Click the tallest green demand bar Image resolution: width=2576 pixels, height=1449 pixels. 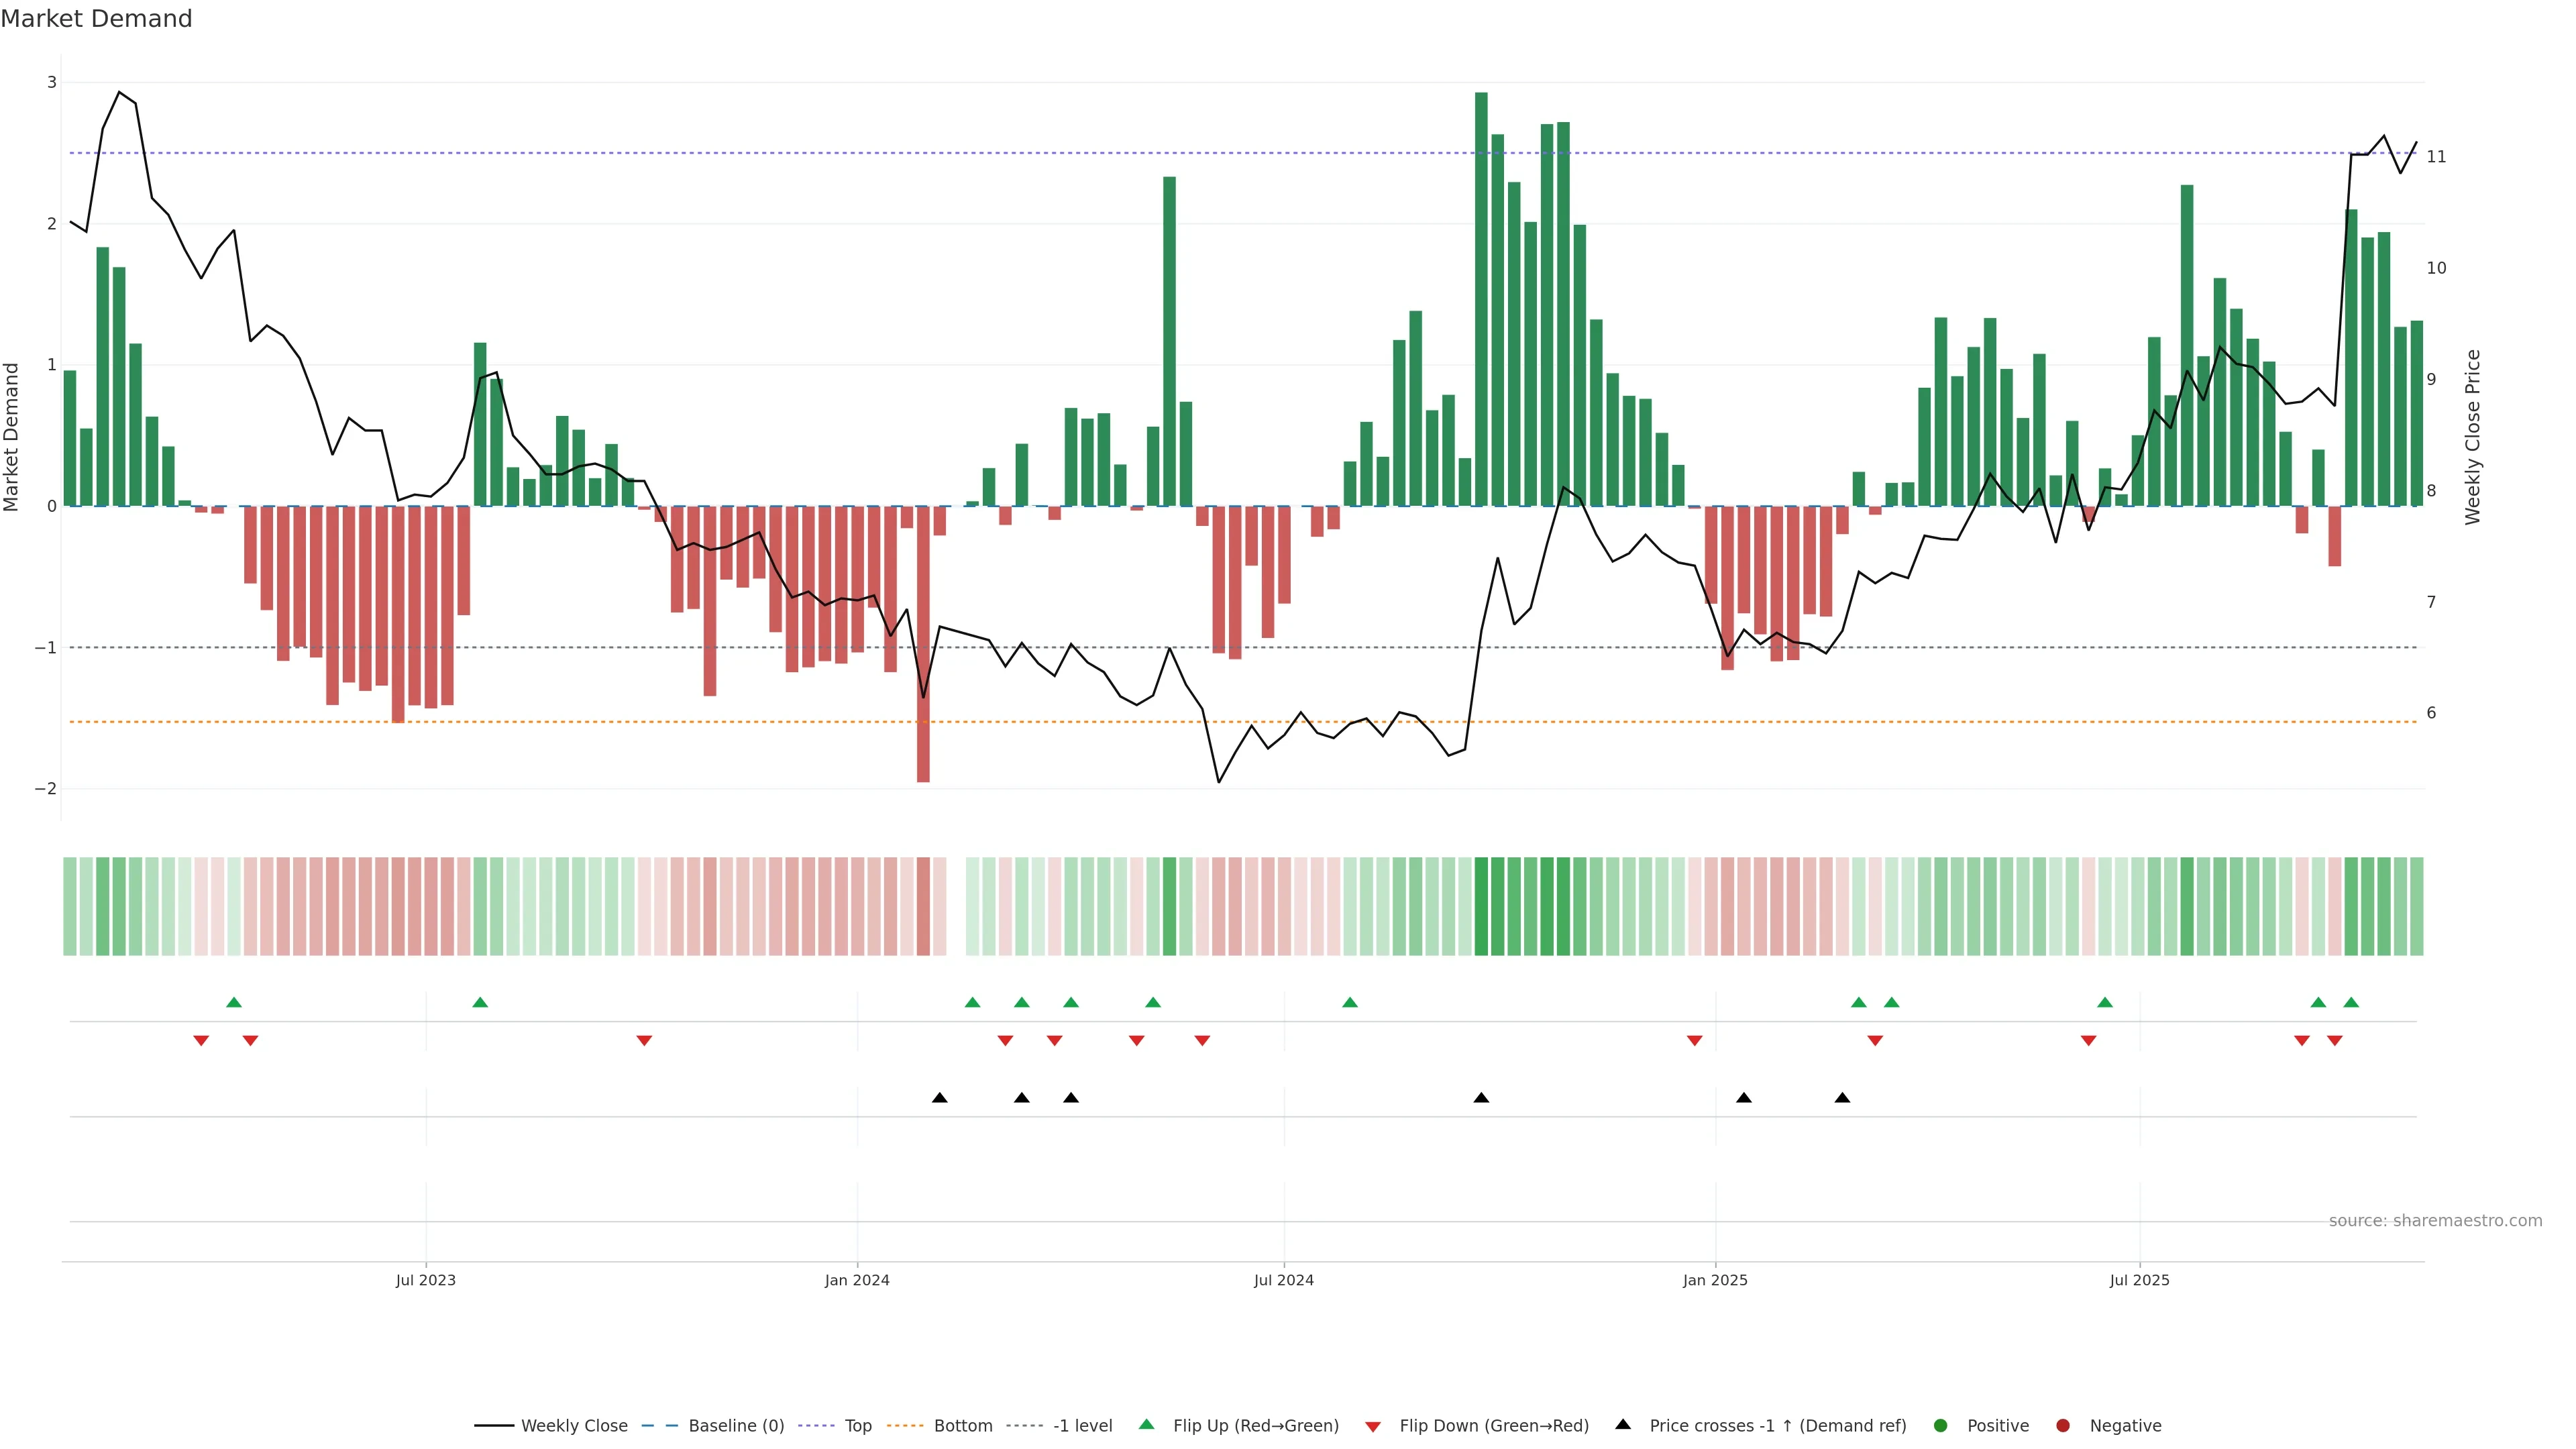(1481, 300)
